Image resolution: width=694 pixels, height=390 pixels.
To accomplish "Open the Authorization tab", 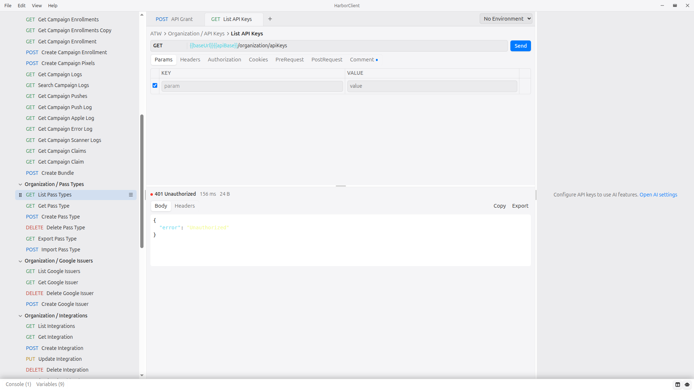I will click(224, 60).
